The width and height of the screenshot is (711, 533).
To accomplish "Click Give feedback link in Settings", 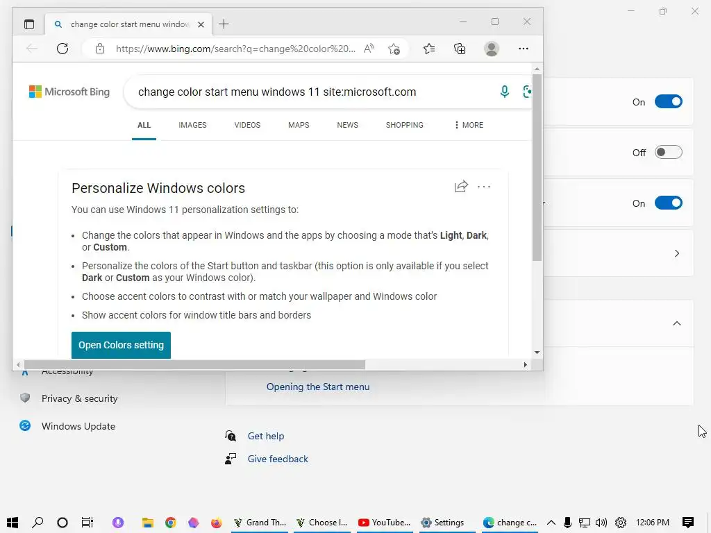I will tap(278, 459).
